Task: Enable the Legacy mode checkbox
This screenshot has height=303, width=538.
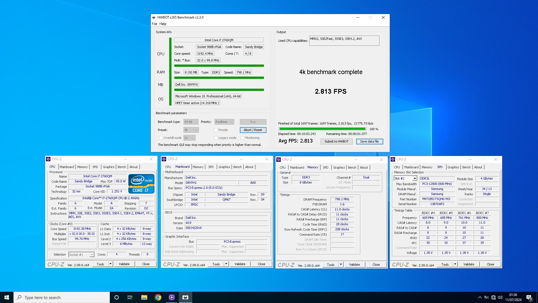Action: [x=216, y=138]
